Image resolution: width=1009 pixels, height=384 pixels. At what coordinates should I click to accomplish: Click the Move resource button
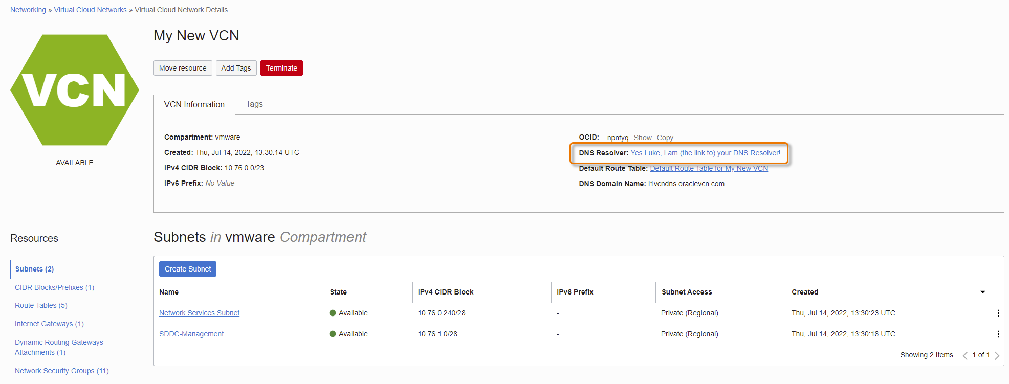click(x=183, y=68)
